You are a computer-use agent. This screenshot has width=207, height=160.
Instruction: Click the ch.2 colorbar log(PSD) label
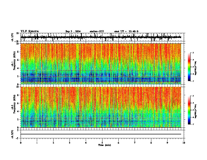point(196,111)
